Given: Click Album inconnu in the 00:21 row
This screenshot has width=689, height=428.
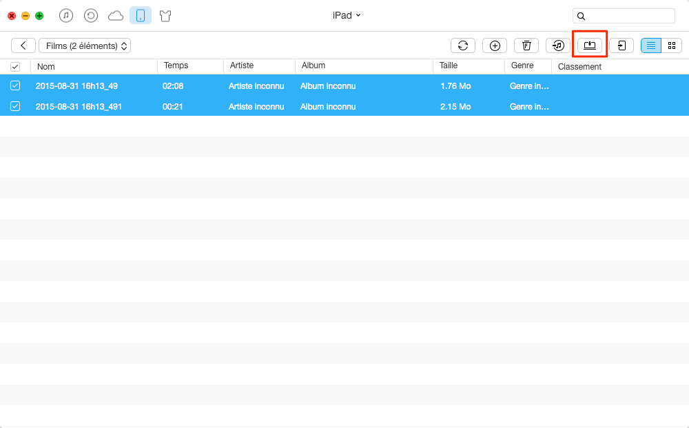Looking at the screenshot, I should (328, 107).
